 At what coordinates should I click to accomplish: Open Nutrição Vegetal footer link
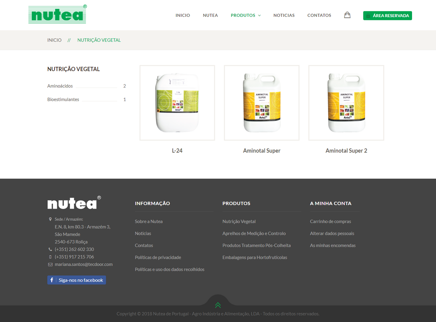click(x=239, y=221)
